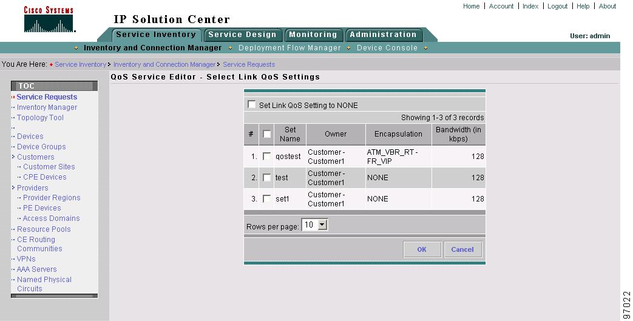Click Inventory and Connection Manager breadcrumb

coord(164,64)
